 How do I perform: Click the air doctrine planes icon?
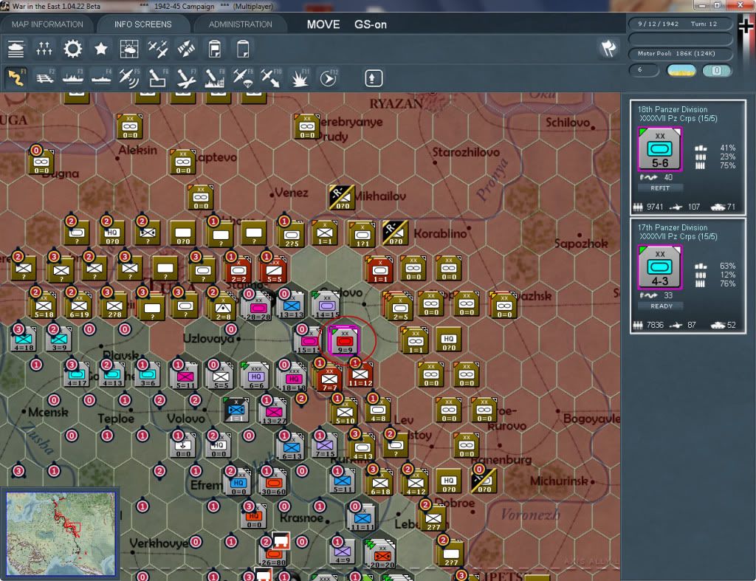[158, 49]
